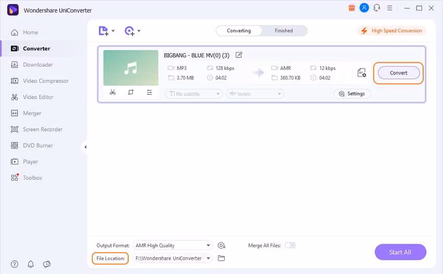Screen dimensions: 443x274
Task: Click the file name BIGBANG - BLUE MV(0) (3)
Action: (x=196, y=55)
